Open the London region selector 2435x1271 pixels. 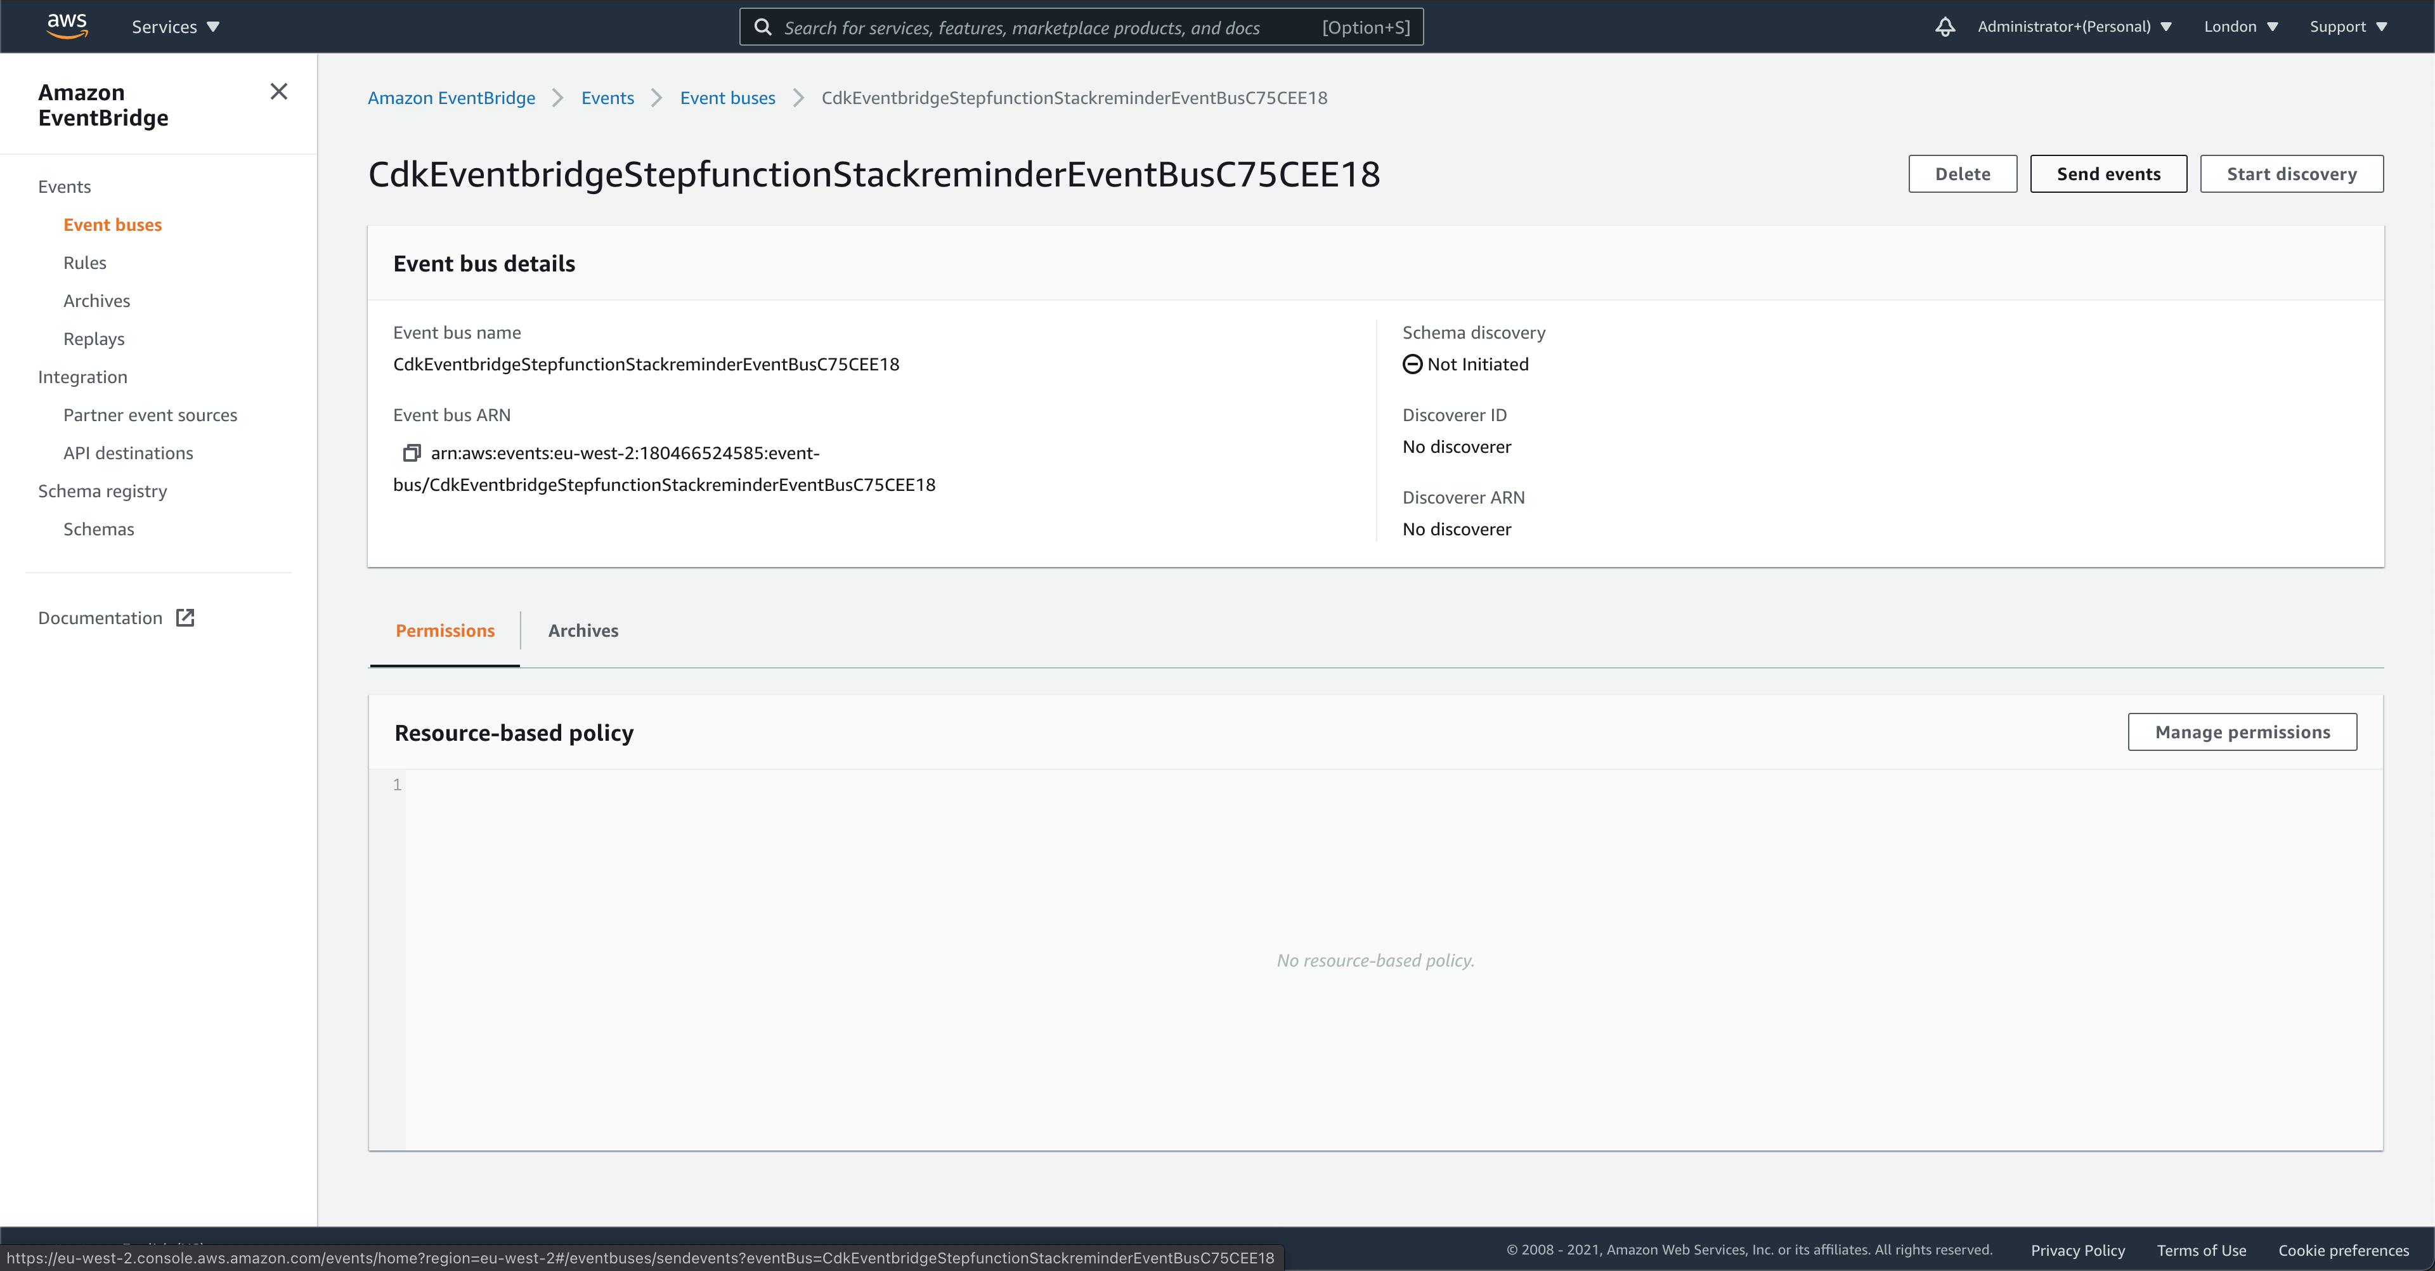coord(2241,27)
